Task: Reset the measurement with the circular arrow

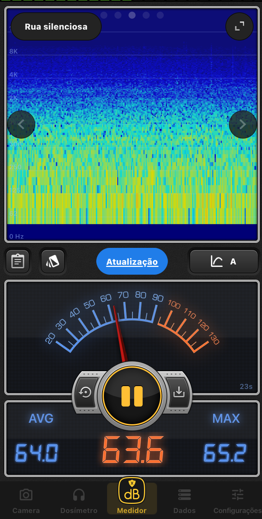Action: pyautogui.click(x=86, y=392)
